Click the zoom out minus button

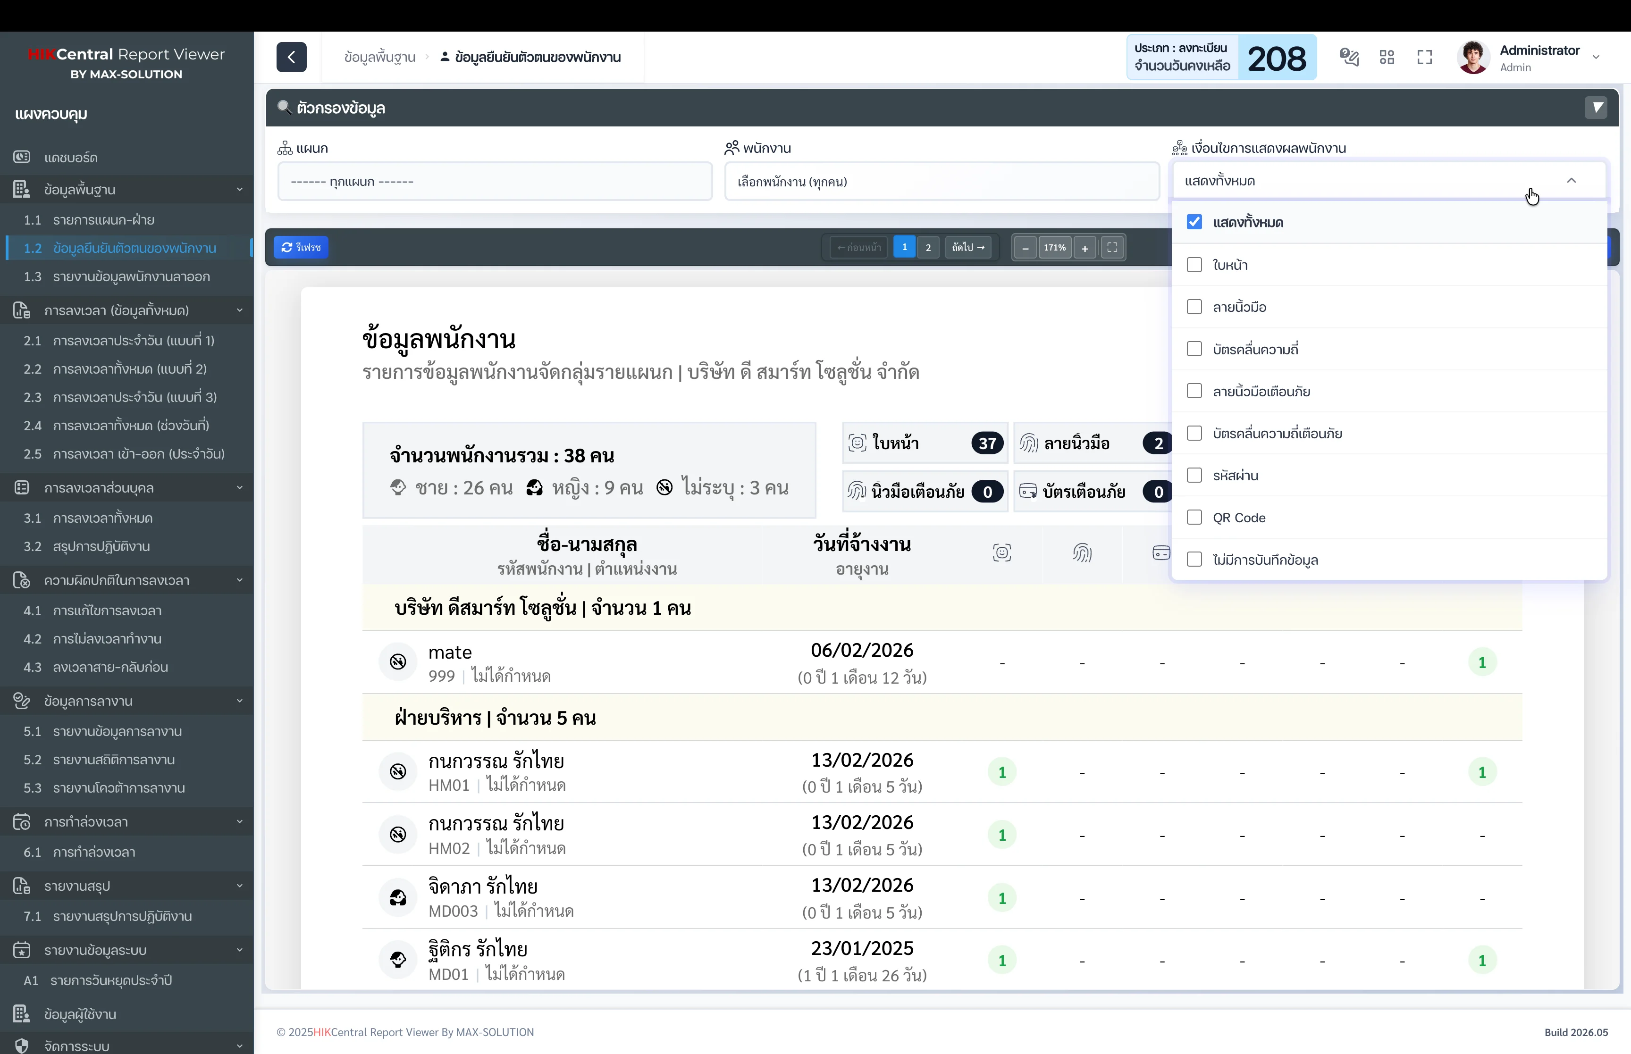[x=1025, y=248]
